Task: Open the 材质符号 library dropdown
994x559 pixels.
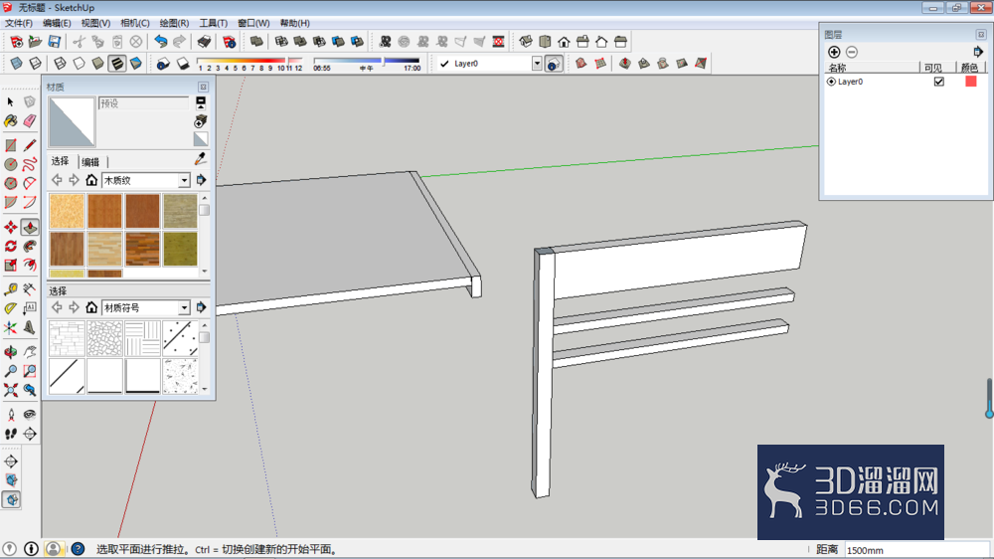Action: pos(184,307)
